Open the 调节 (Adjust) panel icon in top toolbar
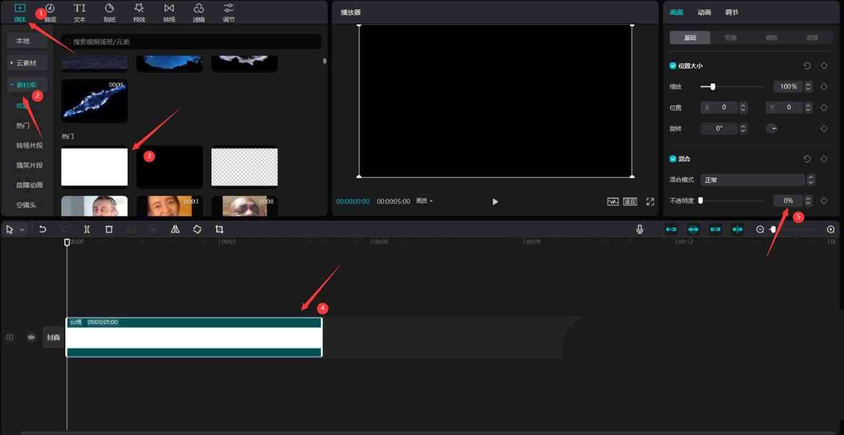 (x=228, y=12)
